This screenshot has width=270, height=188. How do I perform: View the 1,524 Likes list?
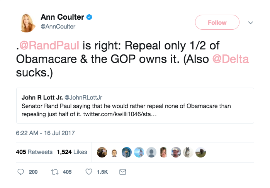72,152
